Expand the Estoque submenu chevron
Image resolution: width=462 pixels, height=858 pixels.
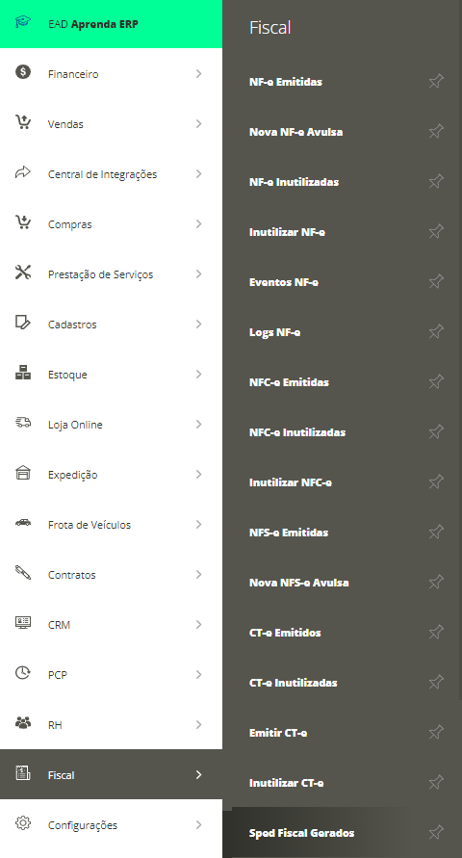coord(199,374)
